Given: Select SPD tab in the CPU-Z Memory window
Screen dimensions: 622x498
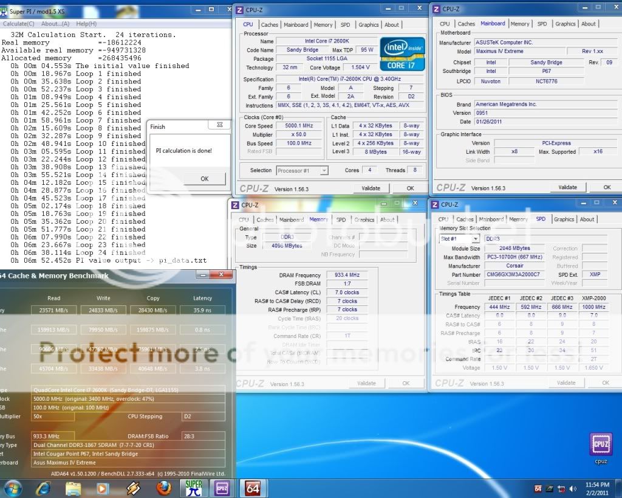Looking at the screenshot, I should click(341, 220).
